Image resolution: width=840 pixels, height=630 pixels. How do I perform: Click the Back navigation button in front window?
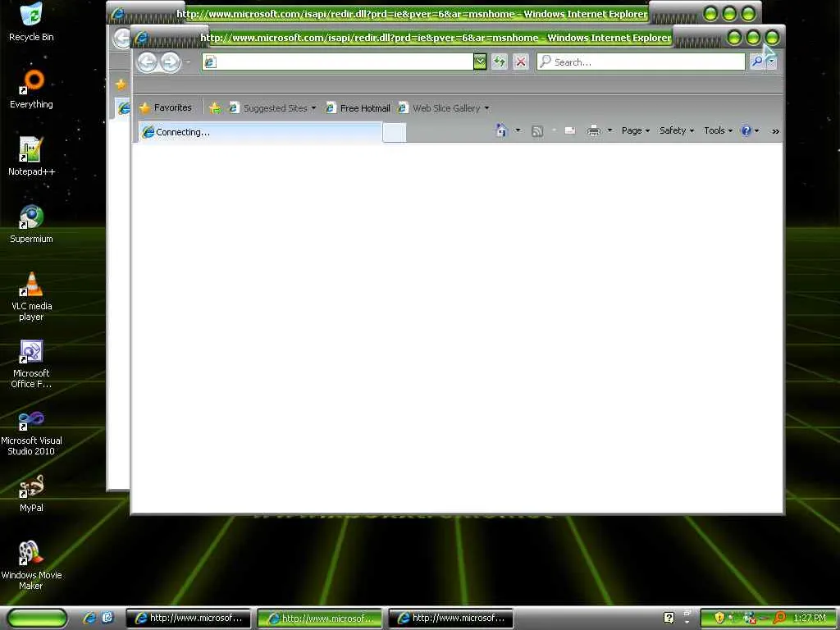tap(148, 62)
